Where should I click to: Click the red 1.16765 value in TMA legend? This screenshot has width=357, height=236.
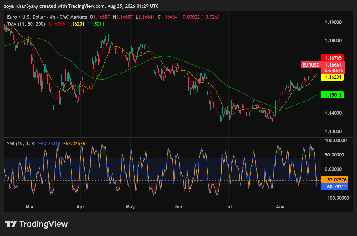(56, 24)
